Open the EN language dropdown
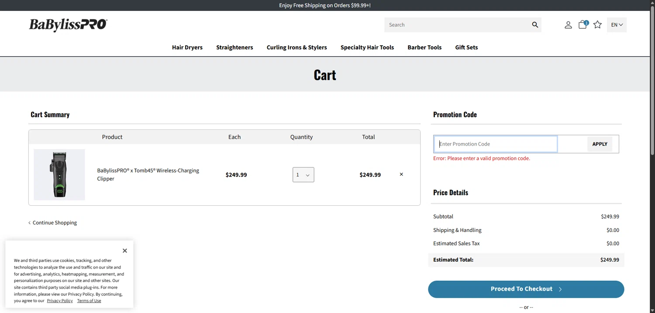This screenshot has height=313, width=655. (617, 25)
